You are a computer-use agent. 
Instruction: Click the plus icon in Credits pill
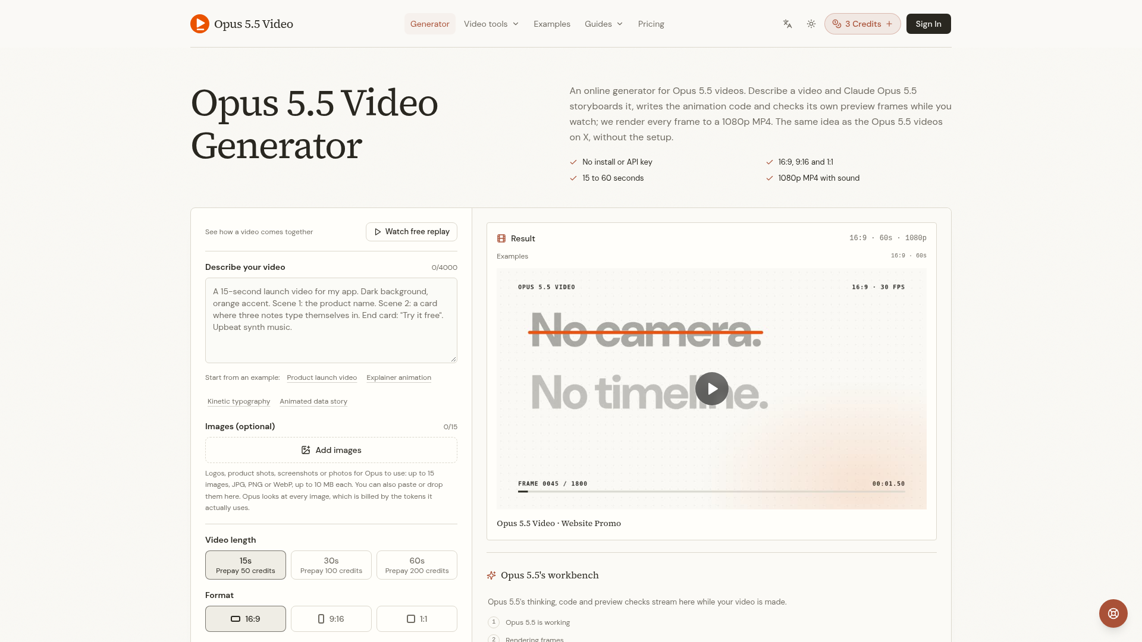pos(889,24)
